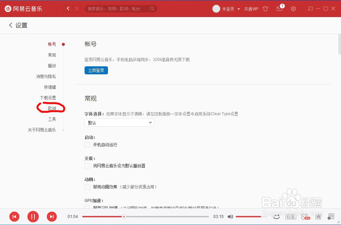Check 将网易云音乐设为默认播放器
The width and height of the screenshot is (341, 225).
87,166
